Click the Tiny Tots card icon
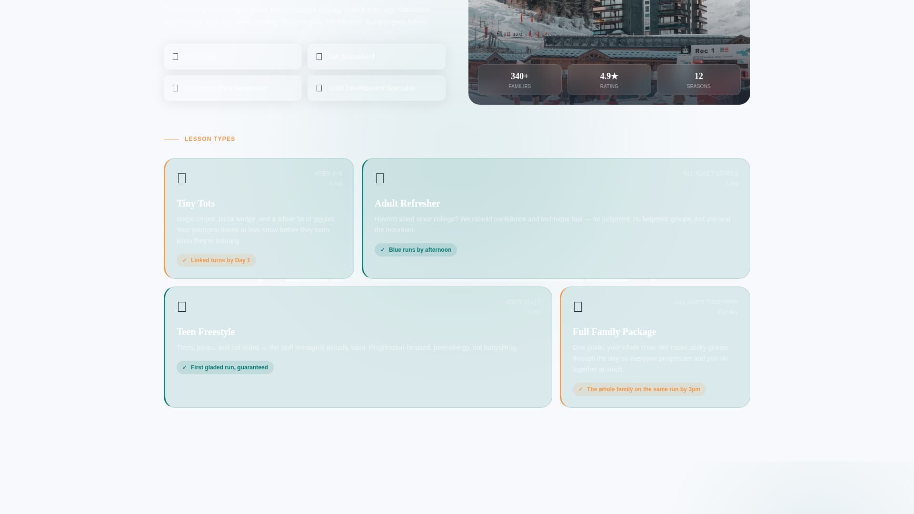The width and height of the screenshot is (914, 514). click(x=182, y=178)
